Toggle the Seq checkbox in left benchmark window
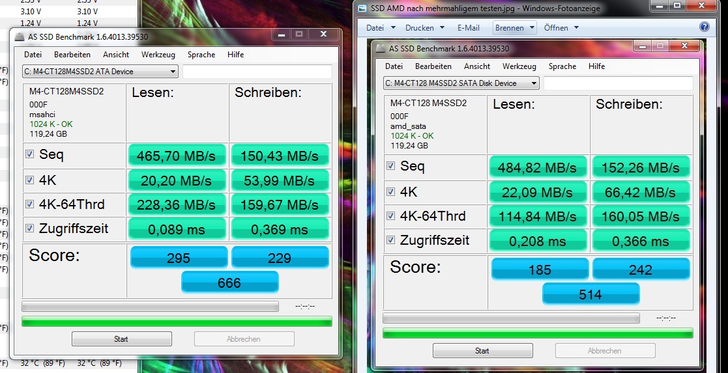 (29, 154)
